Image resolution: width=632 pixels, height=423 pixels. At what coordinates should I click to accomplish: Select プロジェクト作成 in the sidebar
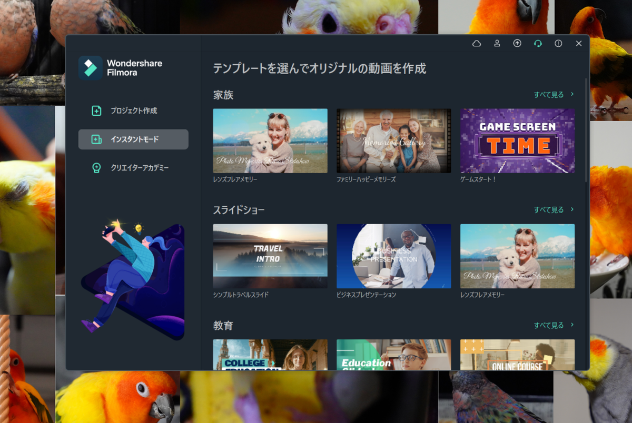[x=133, y=111]
